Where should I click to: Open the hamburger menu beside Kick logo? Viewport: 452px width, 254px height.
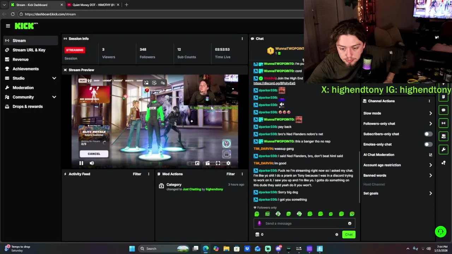tap(8, 26)
